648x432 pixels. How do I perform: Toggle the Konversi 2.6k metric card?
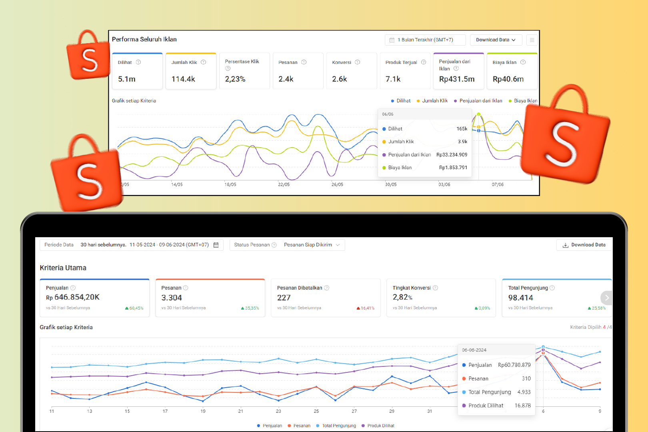pos(352,71)
